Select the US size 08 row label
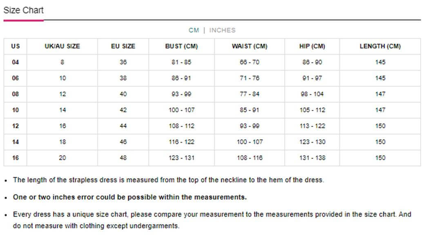The image size is (426, 238). click(16, 94)
